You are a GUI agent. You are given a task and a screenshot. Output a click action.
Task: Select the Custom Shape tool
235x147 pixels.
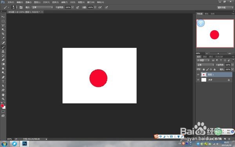3,90
